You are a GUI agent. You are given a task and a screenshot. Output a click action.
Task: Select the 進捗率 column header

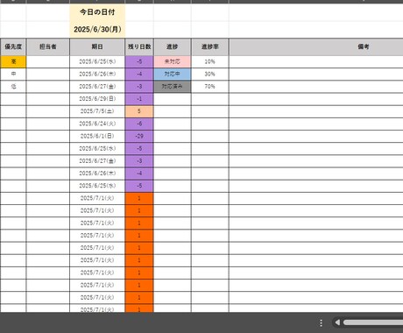pos(210,46)
